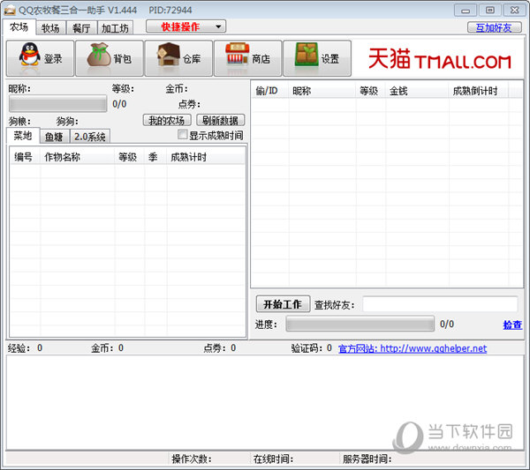Switch to the 加工坊 tab

[115, 28]
